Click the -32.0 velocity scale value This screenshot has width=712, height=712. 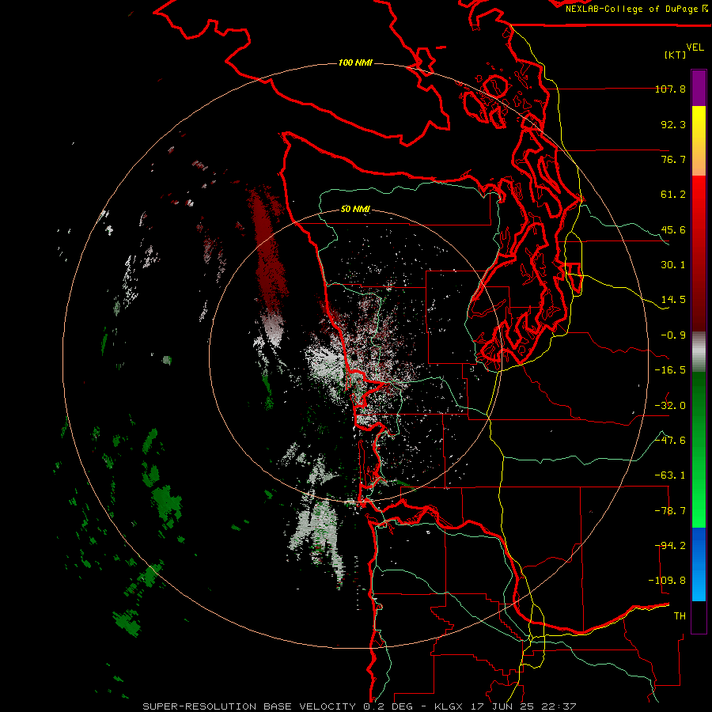click(670, 406)
